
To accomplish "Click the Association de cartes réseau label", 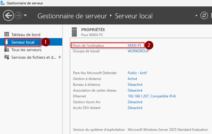I will [x=95, y=90].
